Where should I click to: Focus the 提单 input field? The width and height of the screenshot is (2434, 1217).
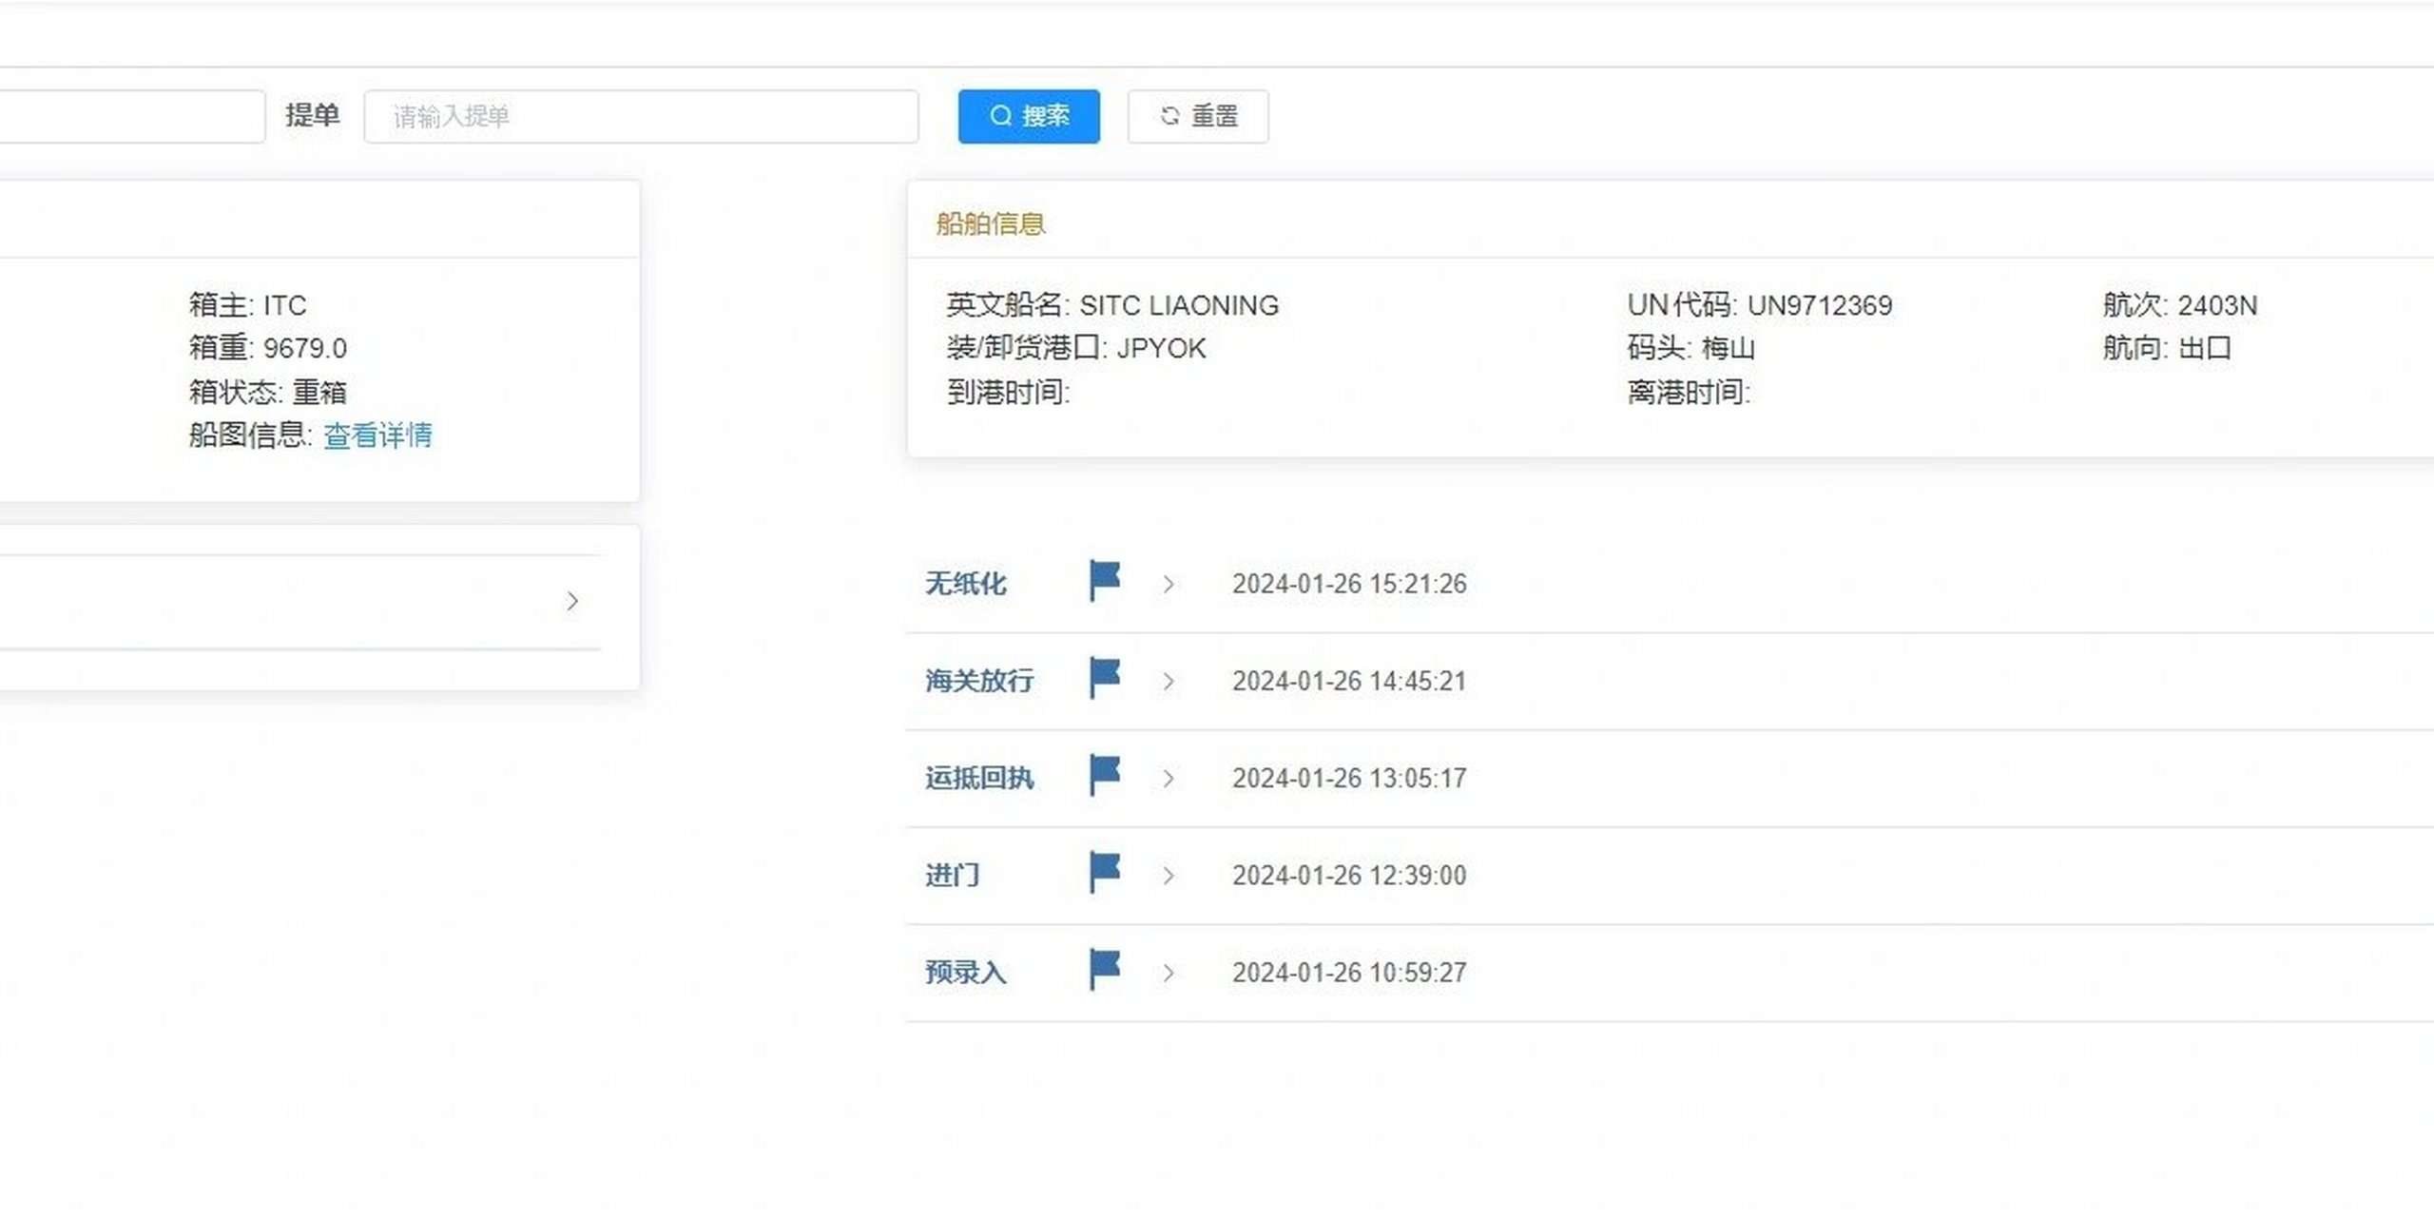[x=642, y=116]
